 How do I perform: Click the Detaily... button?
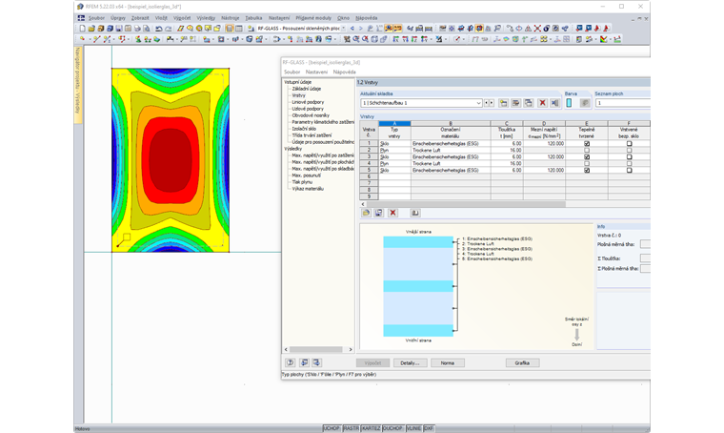click(410, 362)
